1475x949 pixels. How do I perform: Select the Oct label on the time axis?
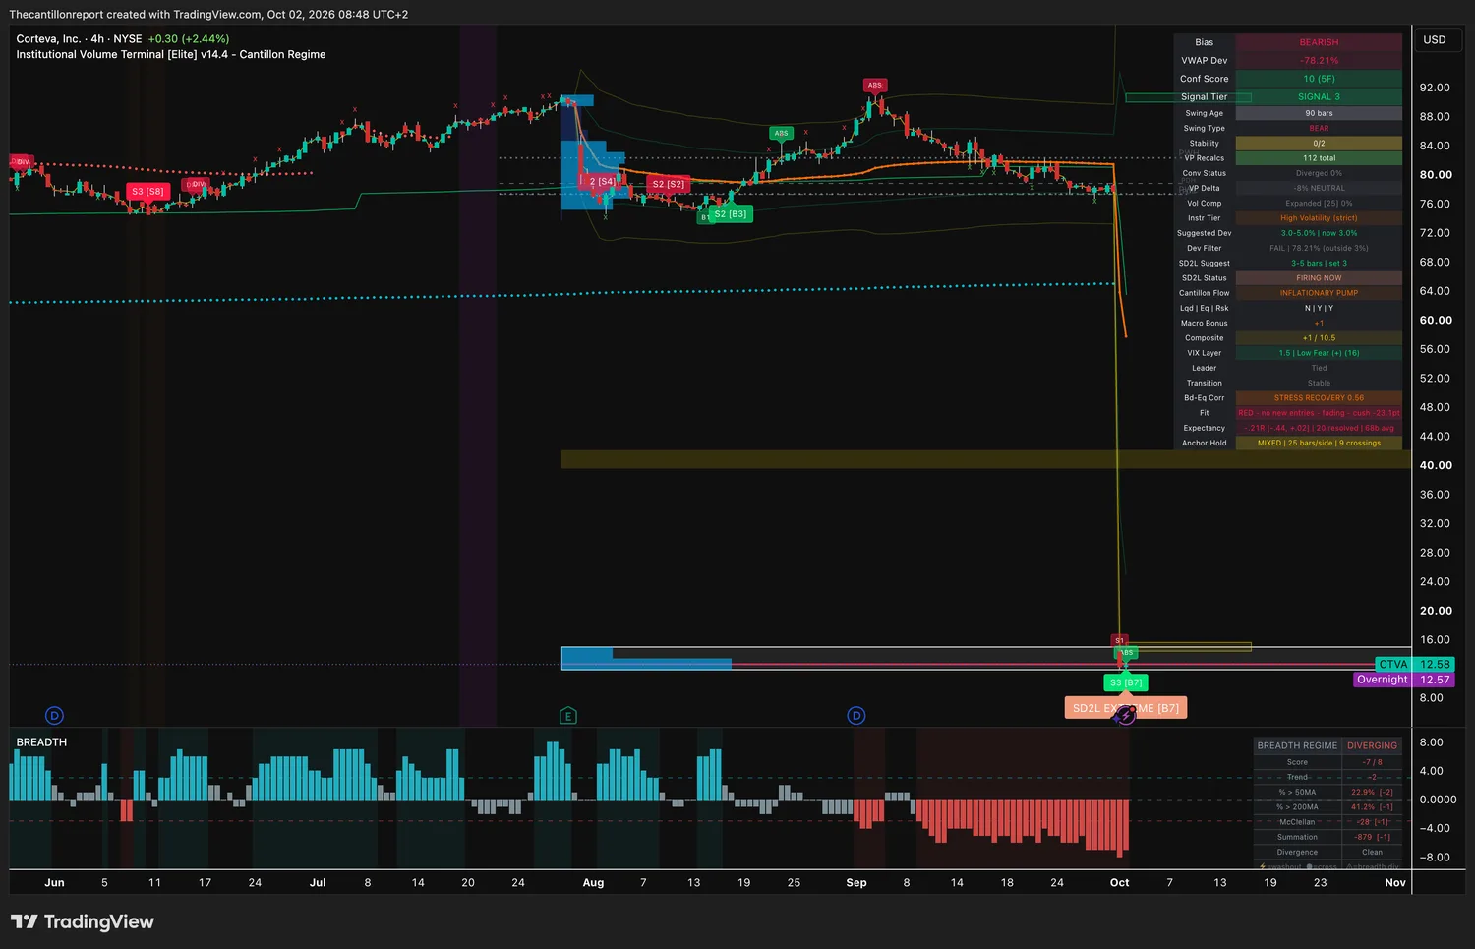(1119, 883)
